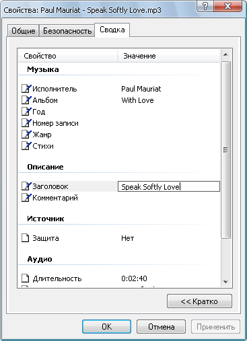The height and width of the screenshot is (341, 247).
Task: Click the page icon beside Защита
Action: coord(26,238)
